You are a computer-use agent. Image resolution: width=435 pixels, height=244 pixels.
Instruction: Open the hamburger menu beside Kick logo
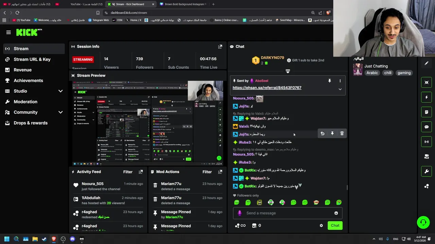tap(8, 32)
